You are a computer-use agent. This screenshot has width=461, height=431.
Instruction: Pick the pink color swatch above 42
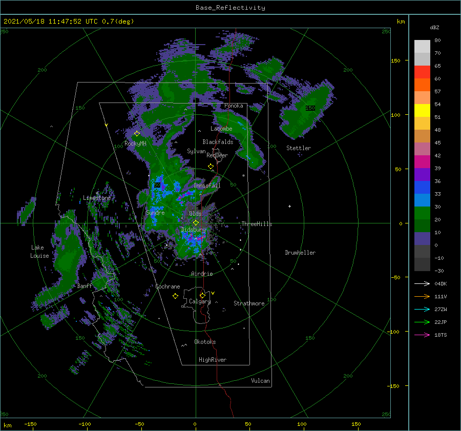click(422, 149)
